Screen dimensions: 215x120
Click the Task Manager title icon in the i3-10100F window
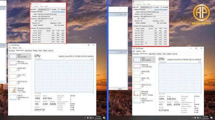pyautogui.click(x=10, y=45)
